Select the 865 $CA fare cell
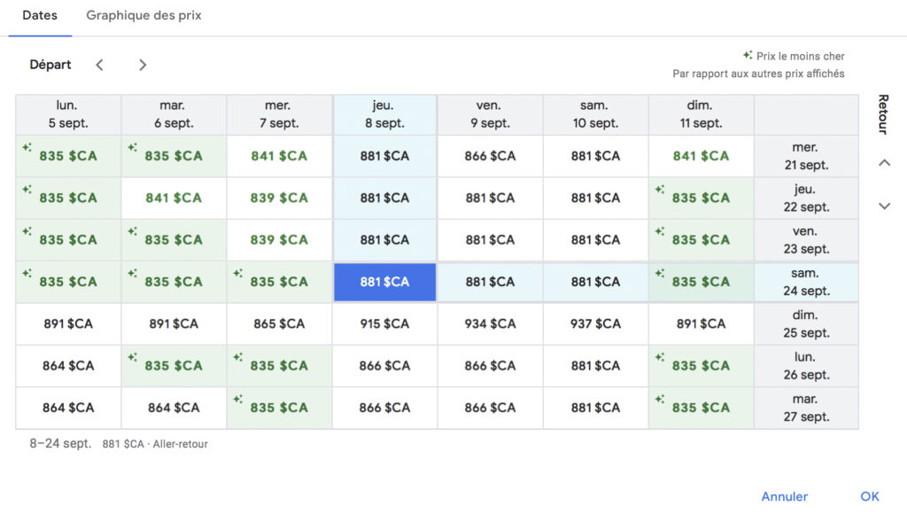Screen dimensions: 907x514 coord(279,324)
